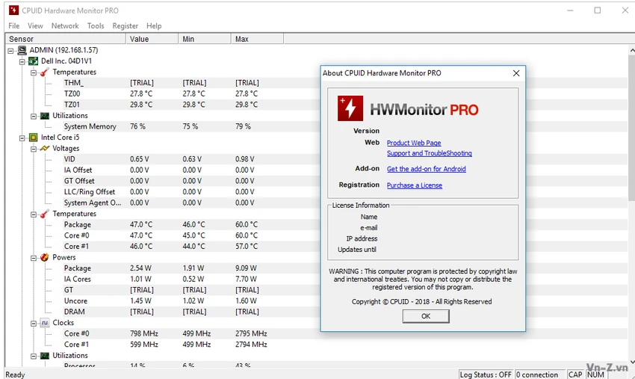Click the vertical scrollbar up arrow
This screenshot has height=379, width=635.
(631, 50)
